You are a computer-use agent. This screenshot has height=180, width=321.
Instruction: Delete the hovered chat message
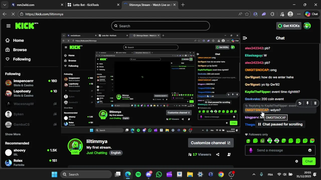click(315, 103)
